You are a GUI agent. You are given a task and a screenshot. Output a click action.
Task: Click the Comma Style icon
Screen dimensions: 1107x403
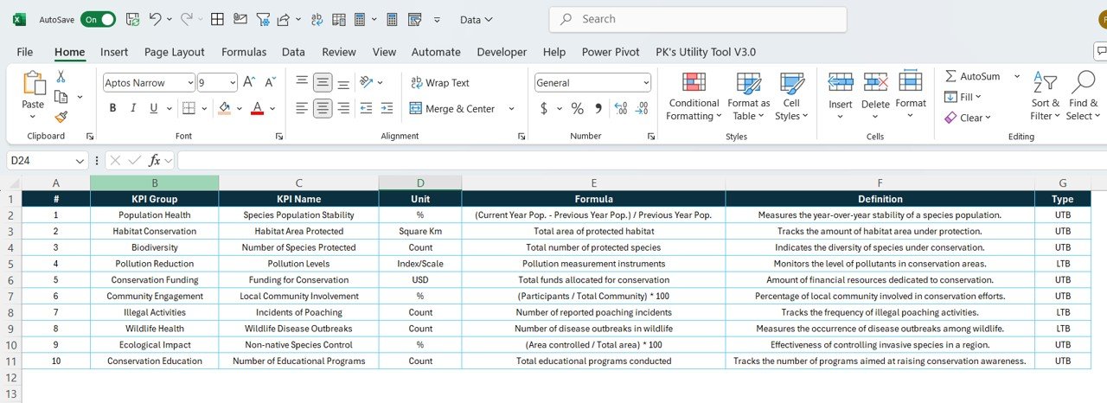(598, 109)
